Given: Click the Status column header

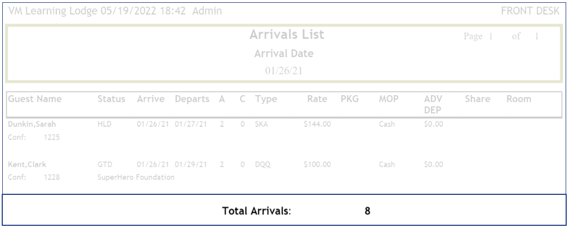Looking at the screenshot, I should point(111,99).
